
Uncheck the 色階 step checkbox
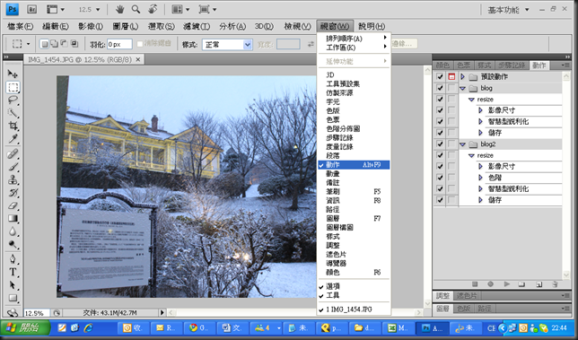440,178
